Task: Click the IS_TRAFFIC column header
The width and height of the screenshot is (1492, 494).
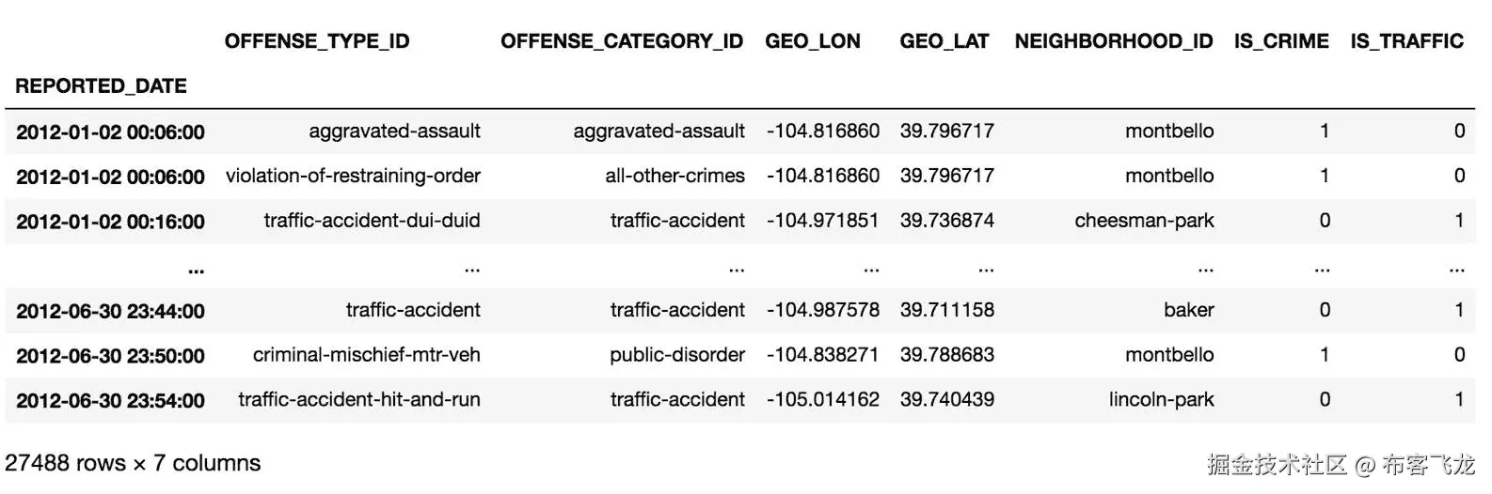Action: (1405, 41)
